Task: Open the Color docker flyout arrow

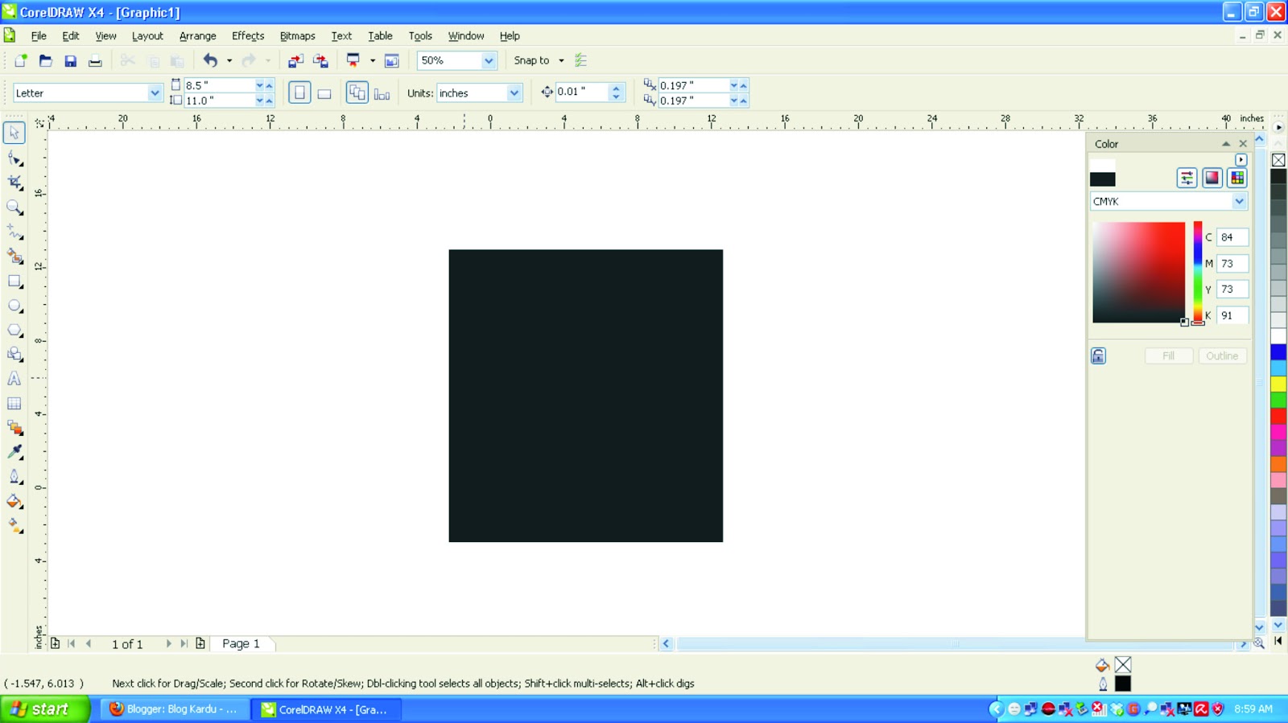Action: 1241,160
